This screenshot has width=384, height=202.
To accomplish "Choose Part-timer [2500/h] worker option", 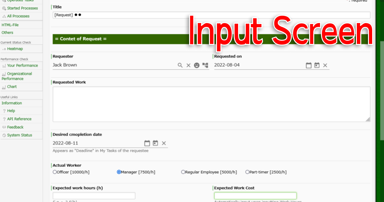I will pos(247,172).
